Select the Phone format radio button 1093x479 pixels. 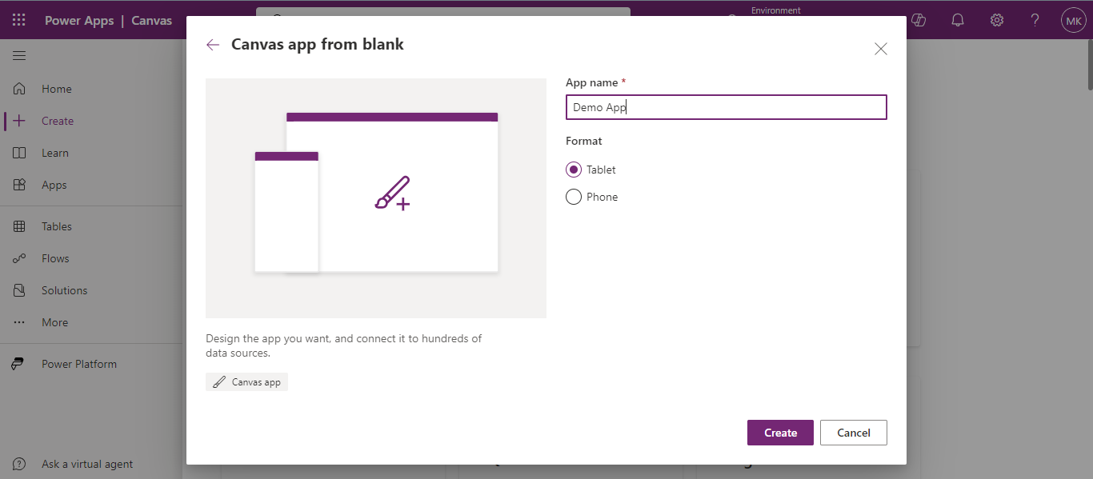574,197
